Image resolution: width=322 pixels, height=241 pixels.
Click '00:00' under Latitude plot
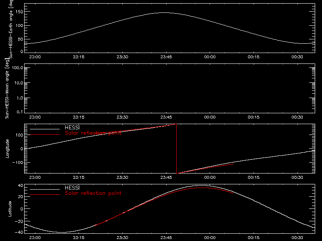pyautogui.click(x=210, y=238)
